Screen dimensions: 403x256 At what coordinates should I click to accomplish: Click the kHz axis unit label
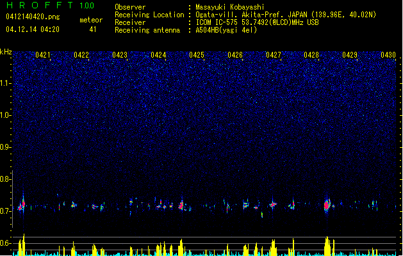tap(6, 52)
